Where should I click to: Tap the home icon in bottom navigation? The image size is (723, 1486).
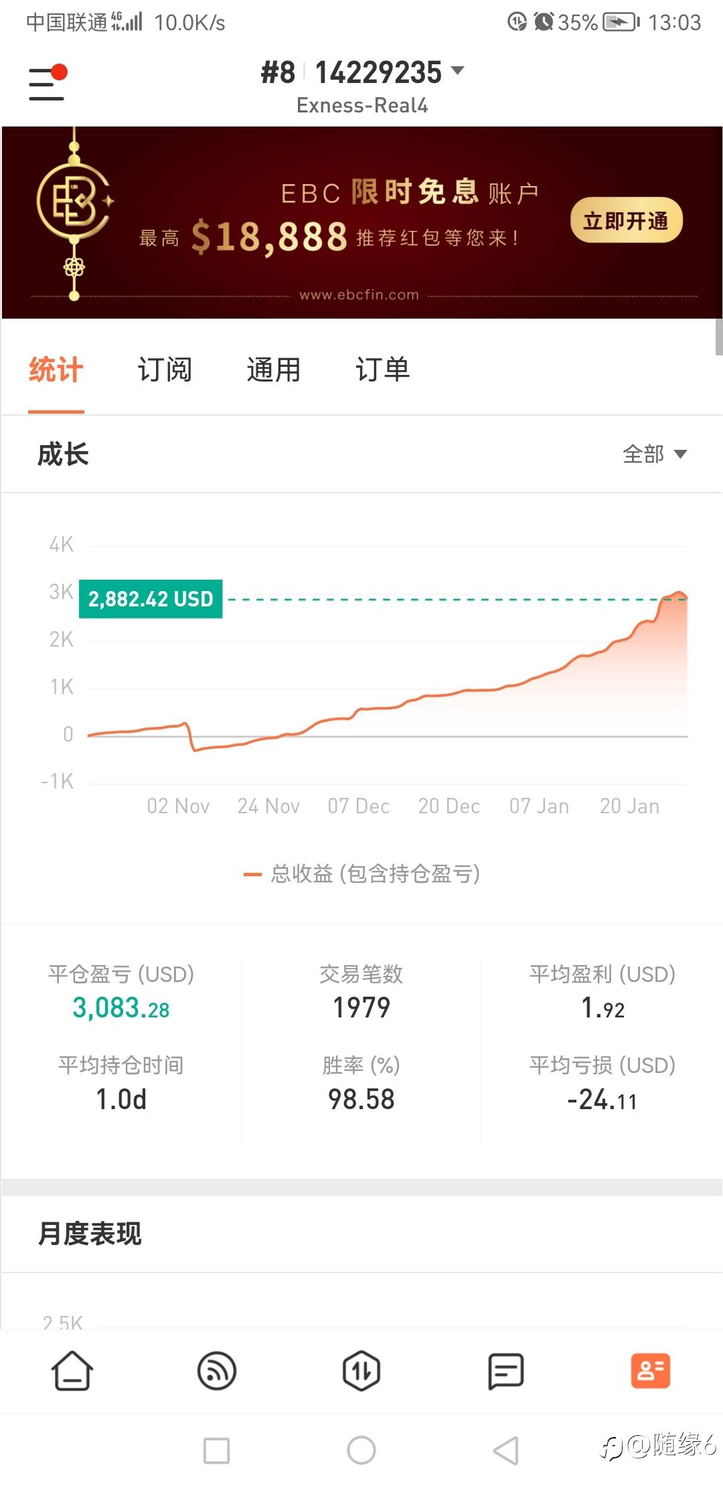tap(72, 1371)
